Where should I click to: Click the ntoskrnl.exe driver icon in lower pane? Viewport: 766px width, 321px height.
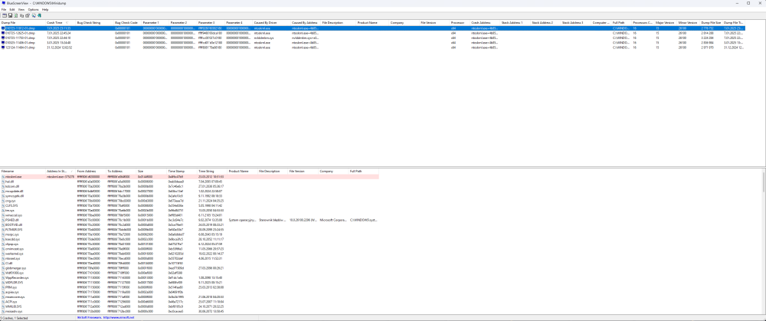3,176
